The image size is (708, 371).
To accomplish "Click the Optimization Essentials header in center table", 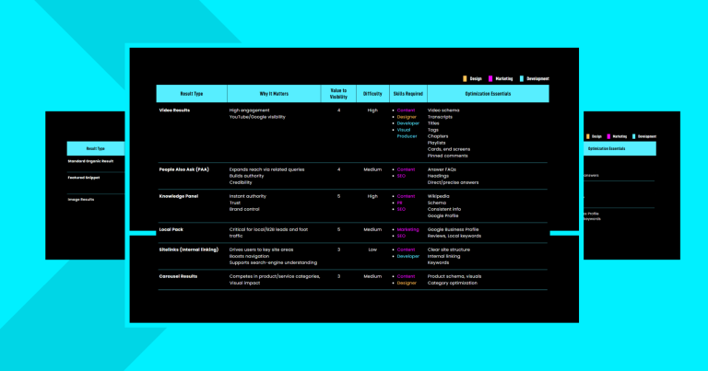I will [x=488, y=94].
